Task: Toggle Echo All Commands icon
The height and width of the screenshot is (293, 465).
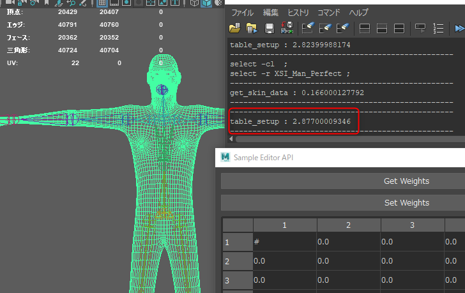Action: coord(420,28)
